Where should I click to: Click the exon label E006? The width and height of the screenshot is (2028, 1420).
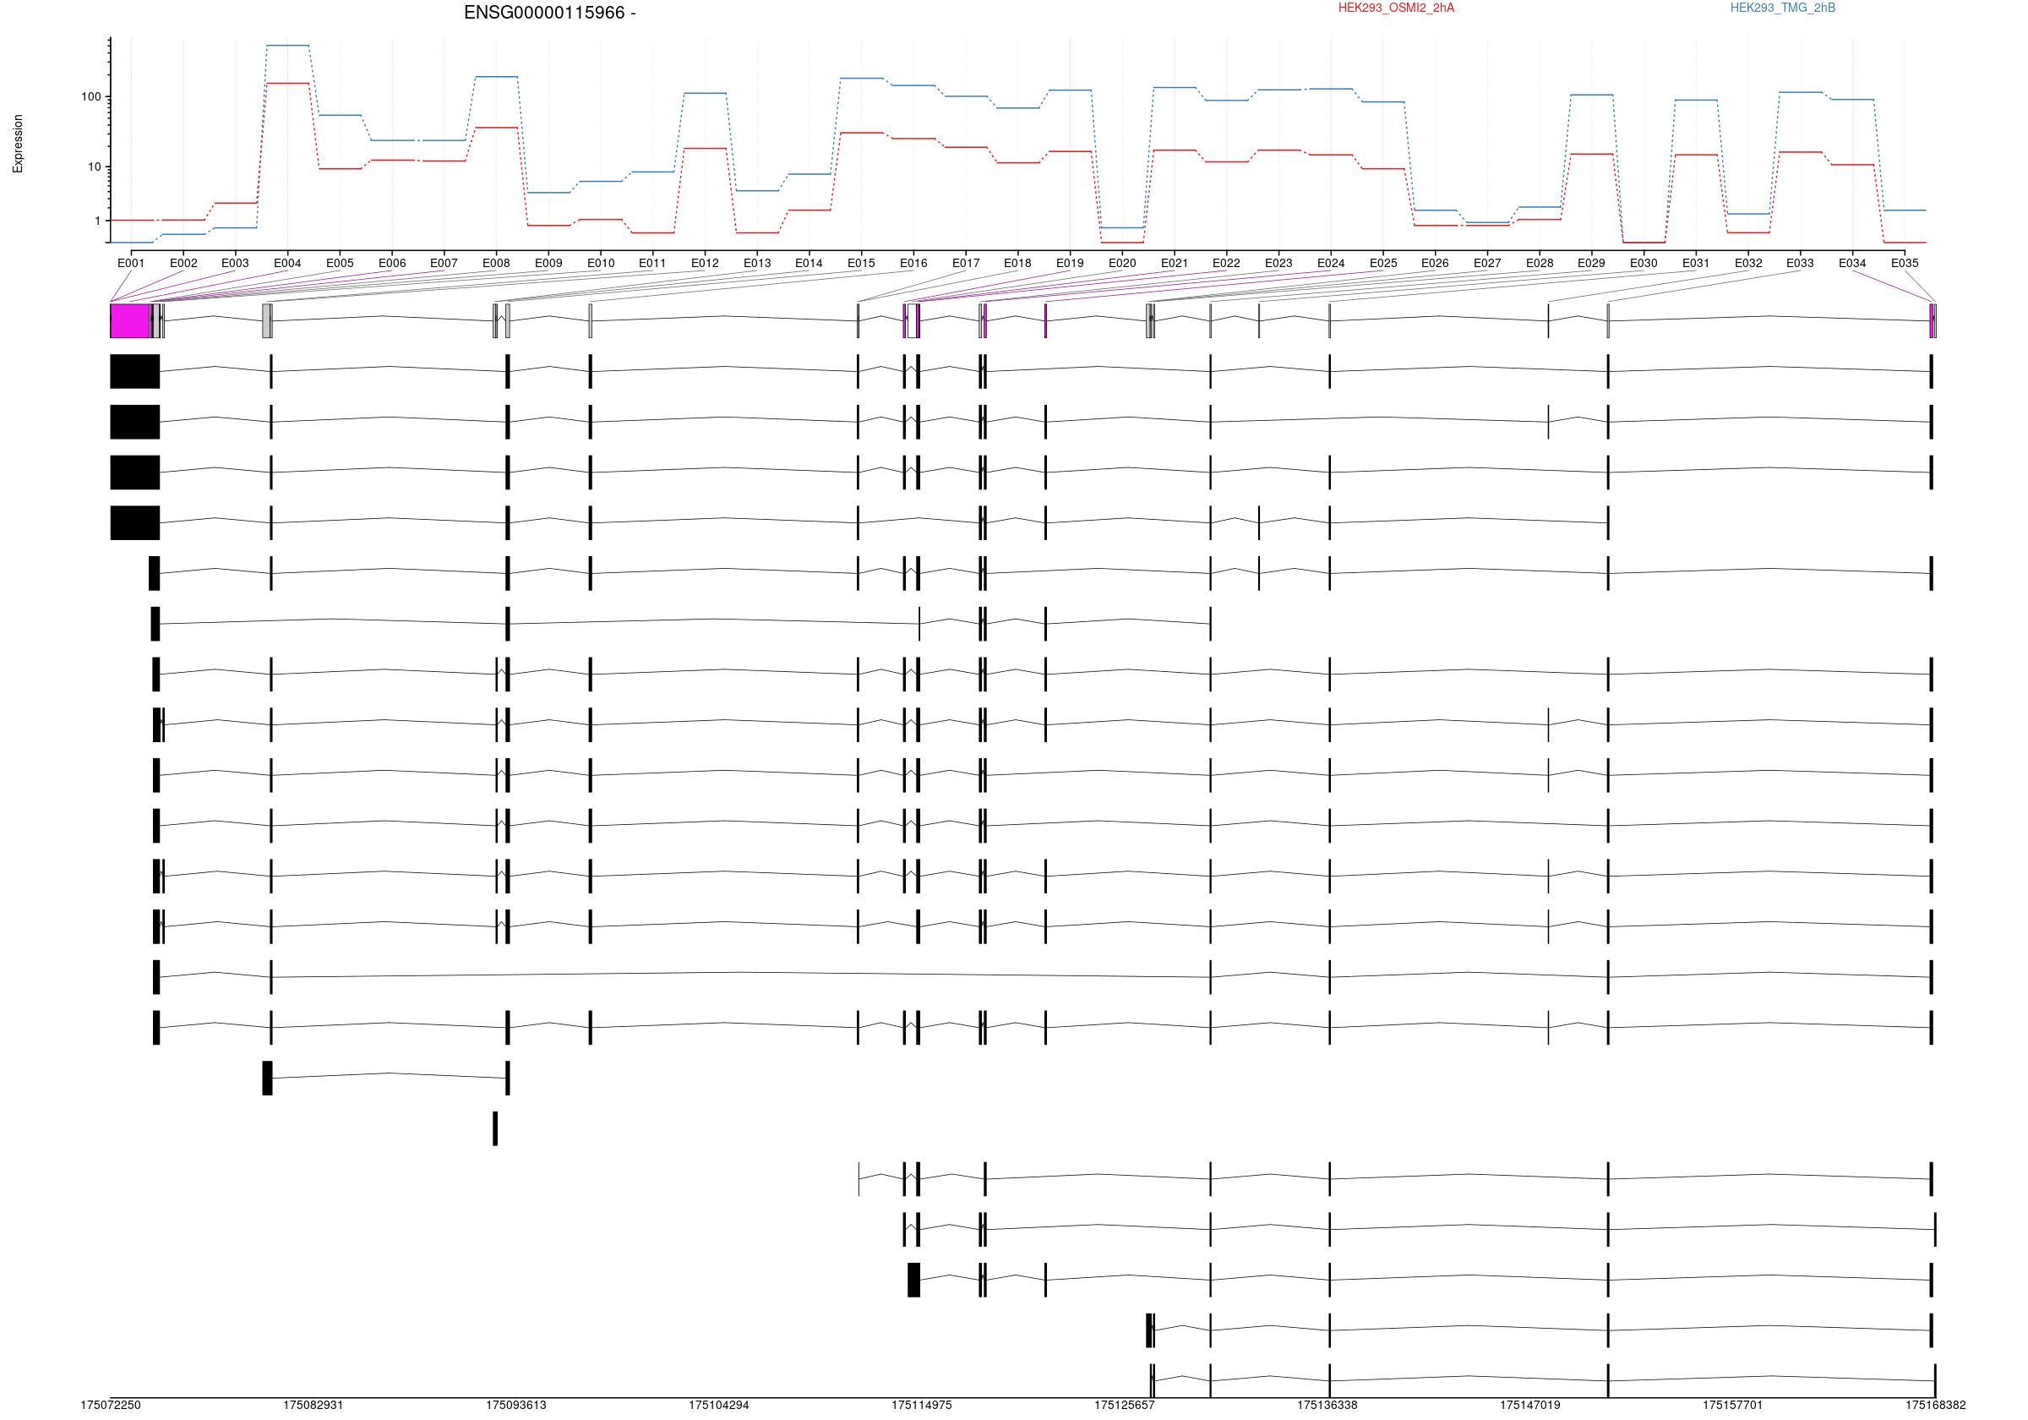click(x=392, y=264)
